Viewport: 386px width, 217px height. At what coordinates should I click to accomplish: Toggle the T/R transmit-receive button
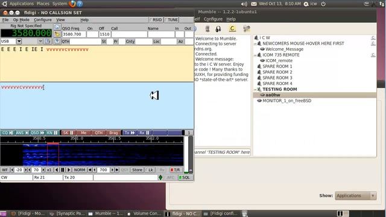[x=176, y=170]
